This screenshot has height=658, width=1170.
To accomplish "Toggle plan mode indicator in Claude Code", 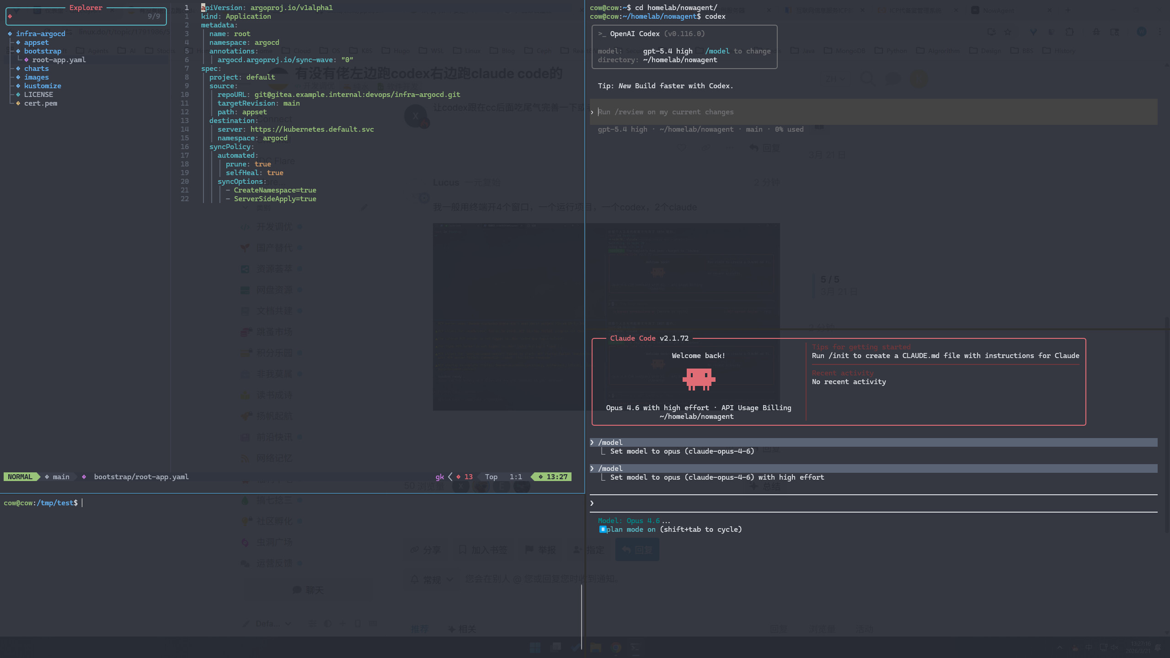I will point(670,530).
